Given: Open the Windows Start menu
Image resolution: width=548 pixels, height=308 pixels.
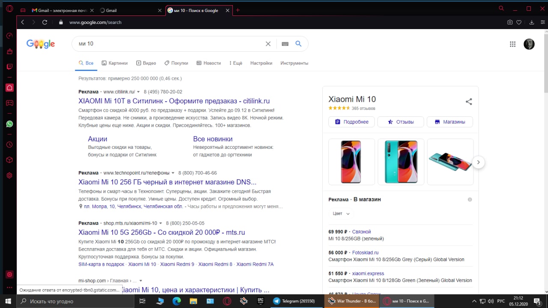Looking at the screenshot, I should coord(8,301).
